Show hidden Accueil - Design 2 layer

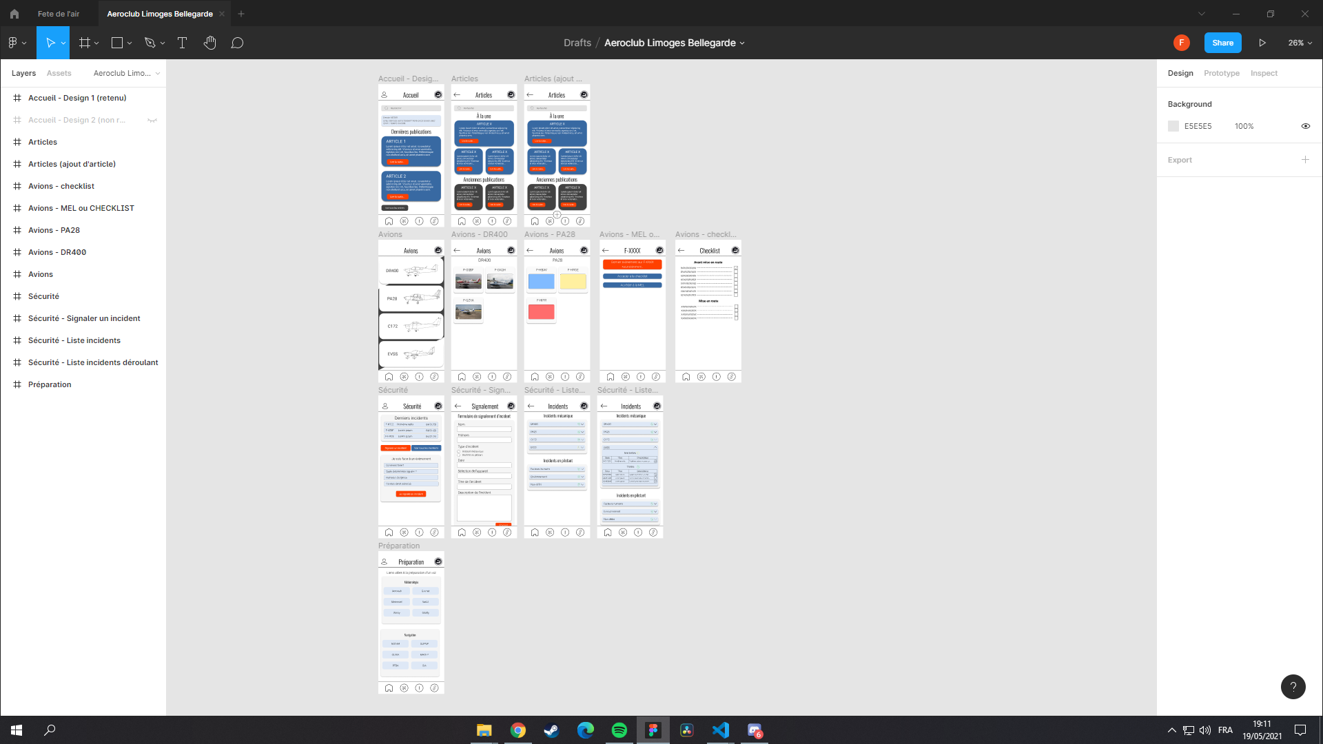152,120
